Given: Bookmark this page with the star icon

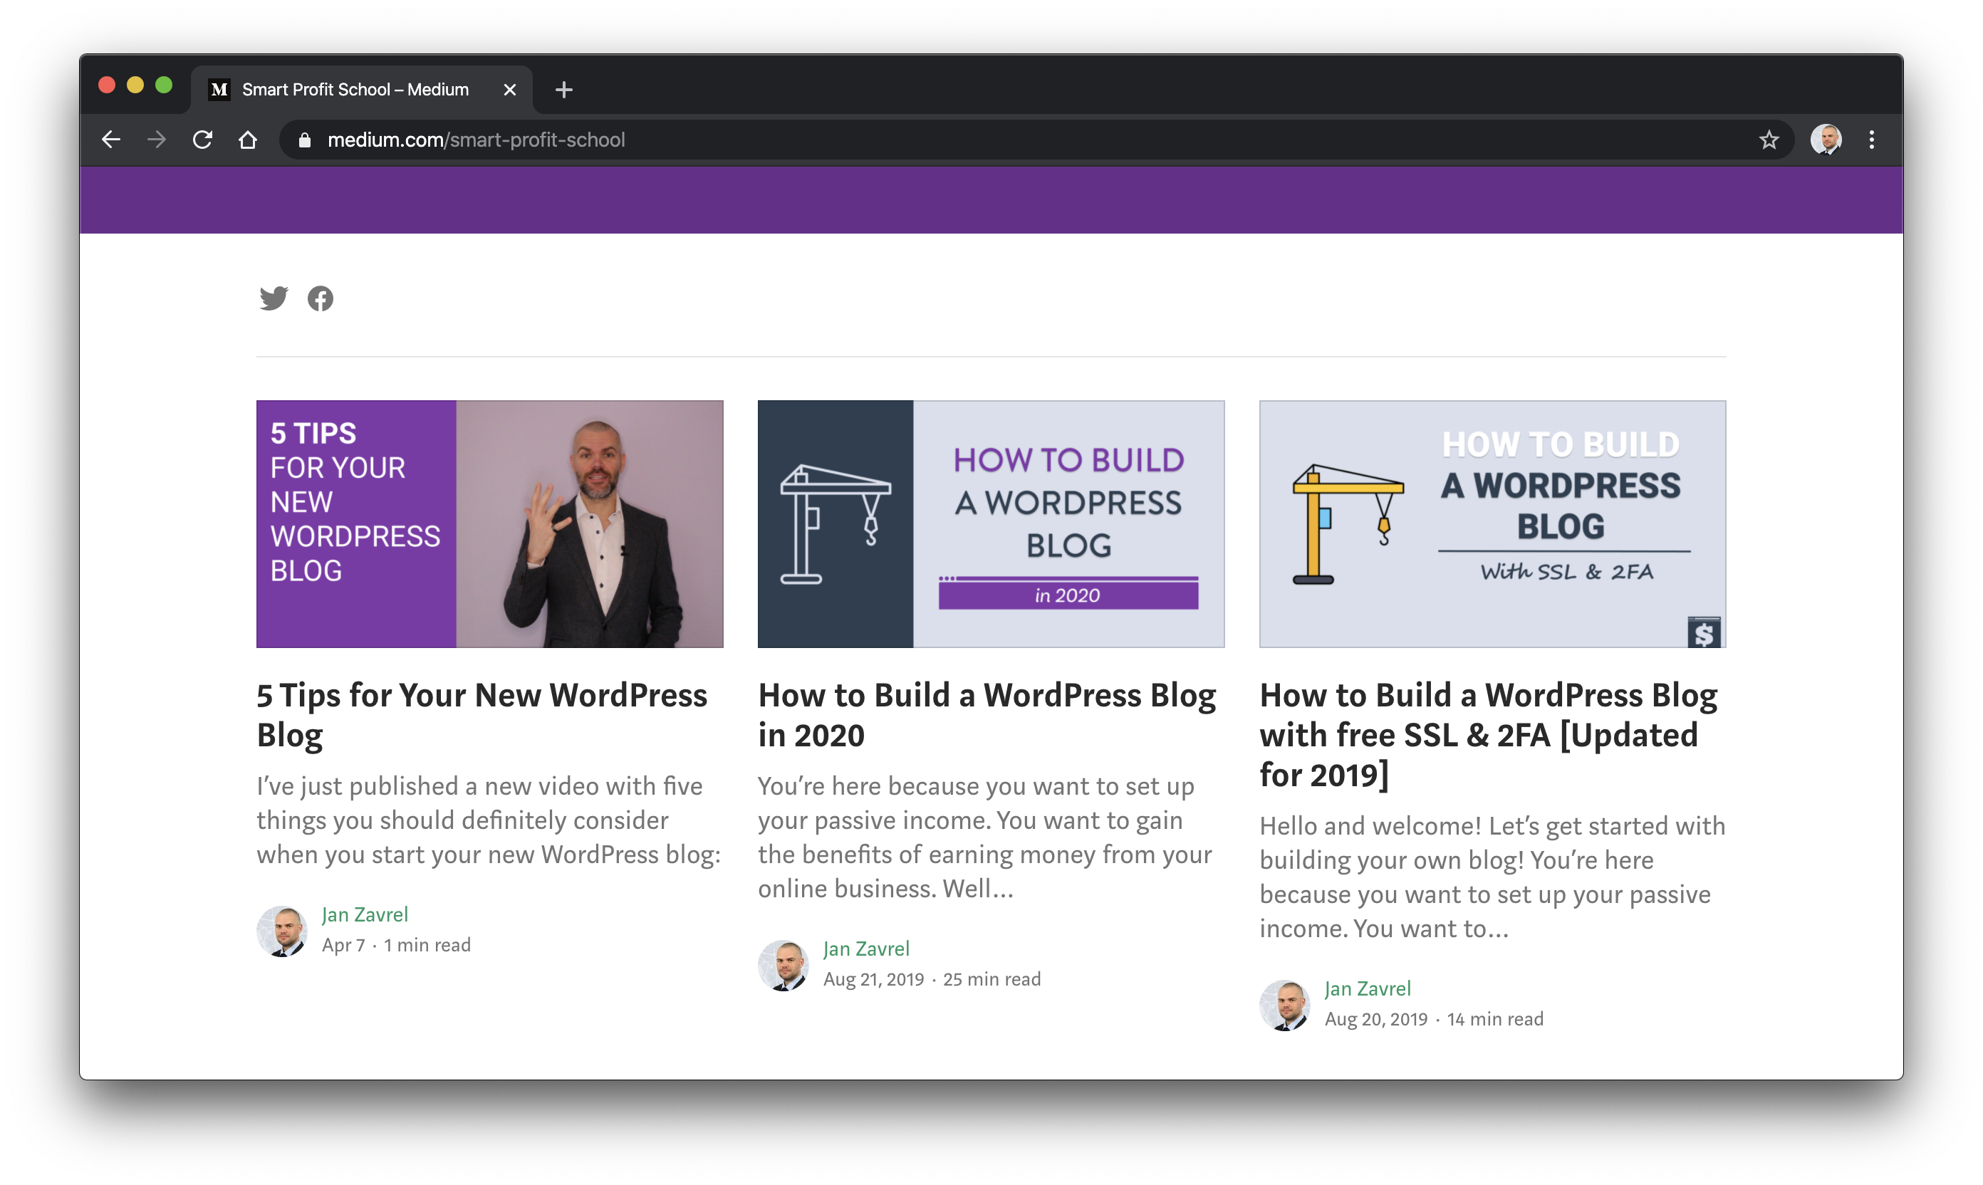Looking at the screenshot, I should 1768,140.
